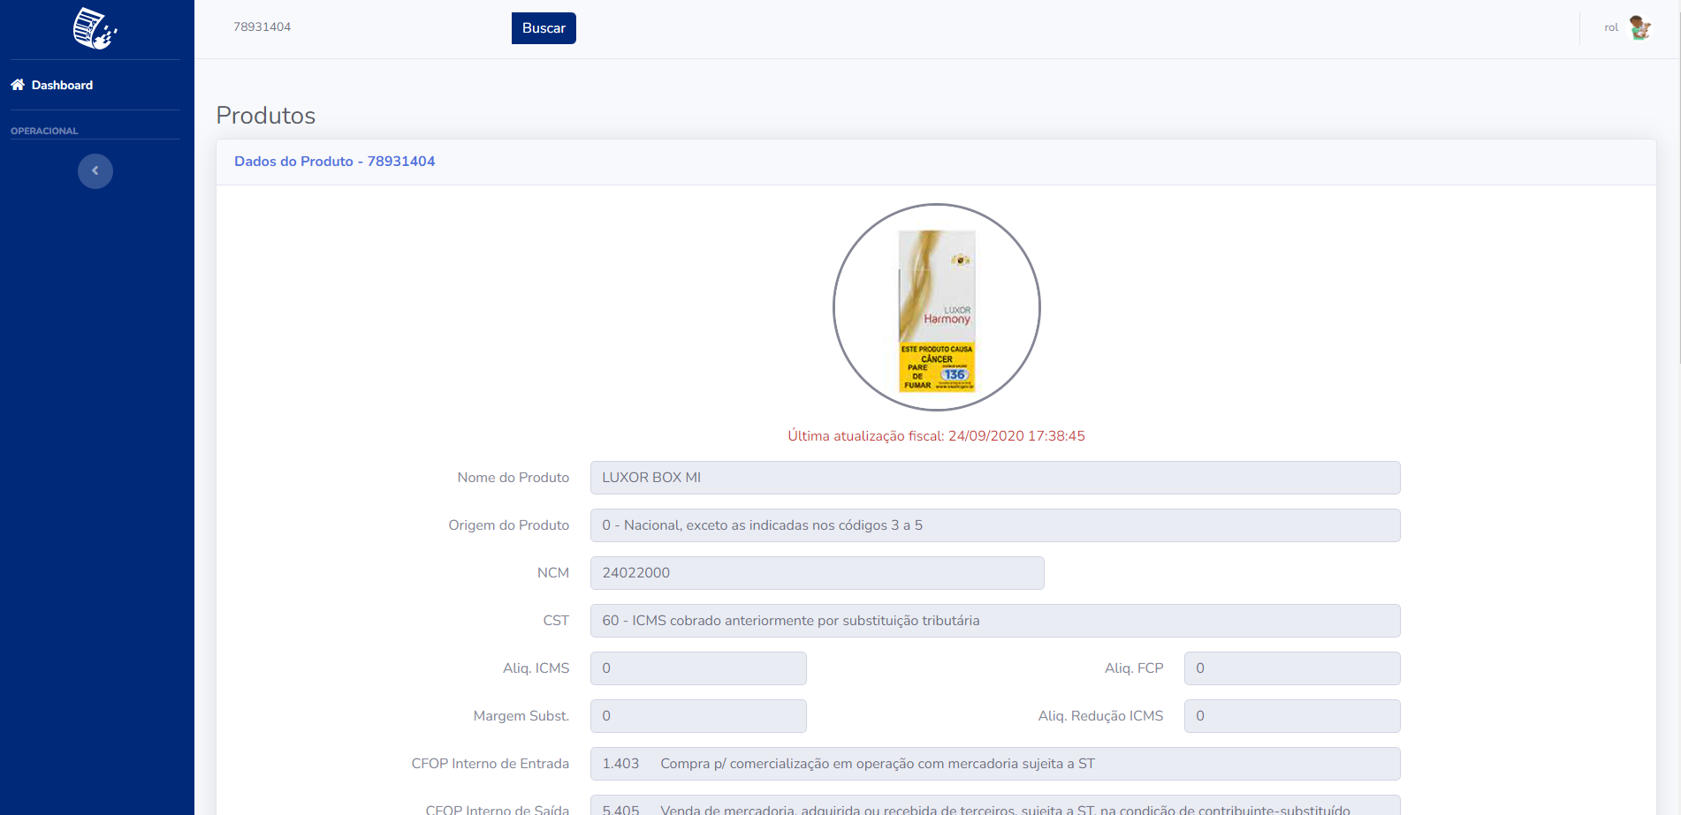Click the CFOP Interno de Saída field

(995, 805)
